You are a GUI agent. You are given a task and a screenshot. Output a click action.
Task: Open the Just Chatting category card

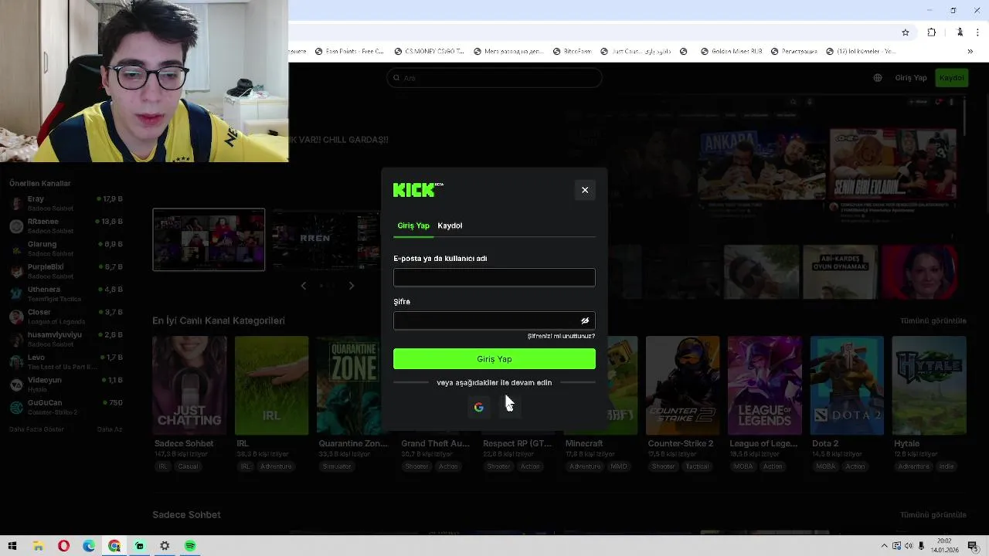(189, 385)
